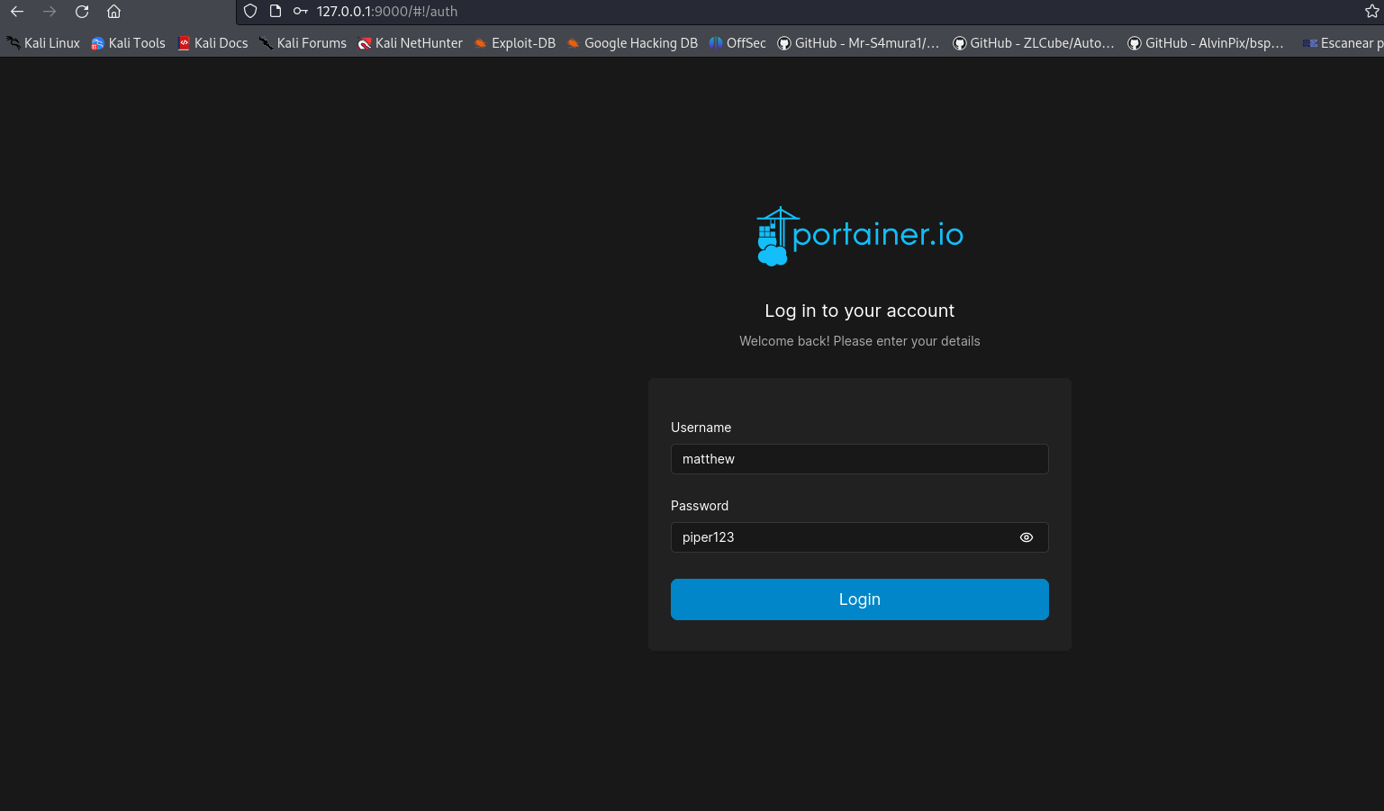The image size is (1384, 811).
Task: Toggle password visibility eye icon
Action: [x=1027, y=537]
